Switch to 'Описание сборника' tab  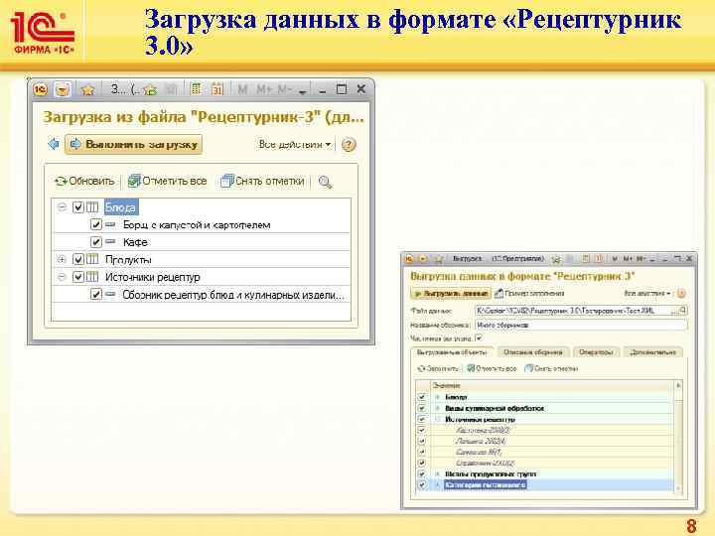coord(532,352)
